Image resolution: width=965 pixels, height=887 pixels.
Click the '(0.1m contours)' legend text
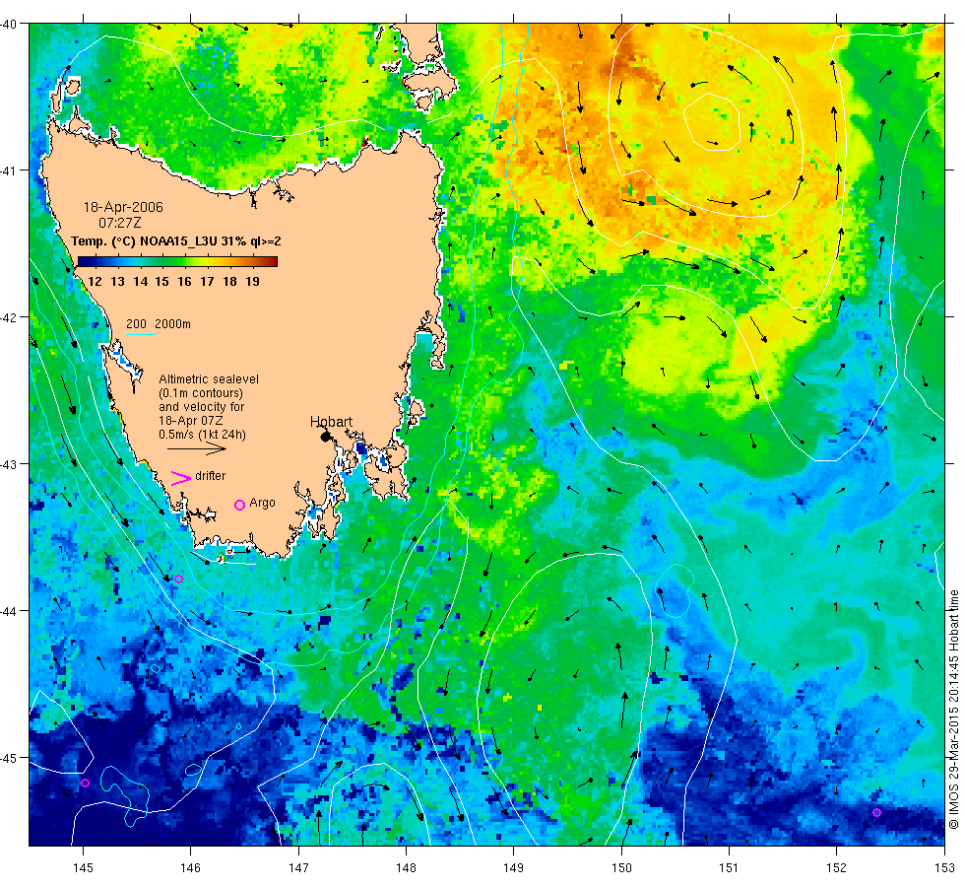pos(201,393)
